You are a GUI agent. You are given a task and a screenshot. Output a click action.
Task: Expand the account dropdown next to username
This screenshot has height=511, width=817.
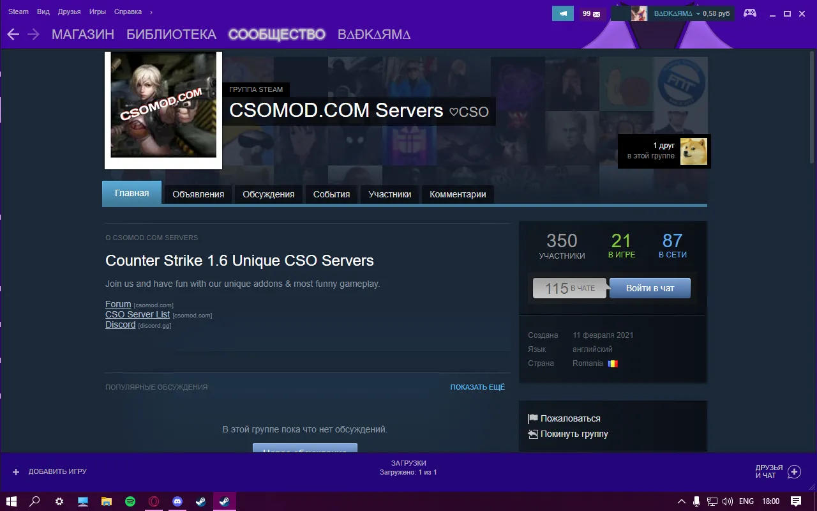click(698, 13)
